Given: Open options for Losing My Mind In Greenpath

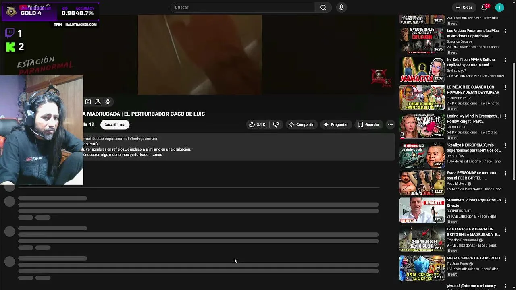Looking at the screenshot, I should [506, 116].
